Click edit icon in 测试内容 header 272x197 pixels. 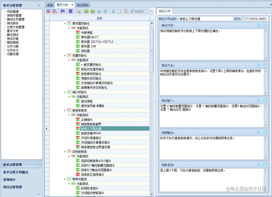tap(259, 25)
